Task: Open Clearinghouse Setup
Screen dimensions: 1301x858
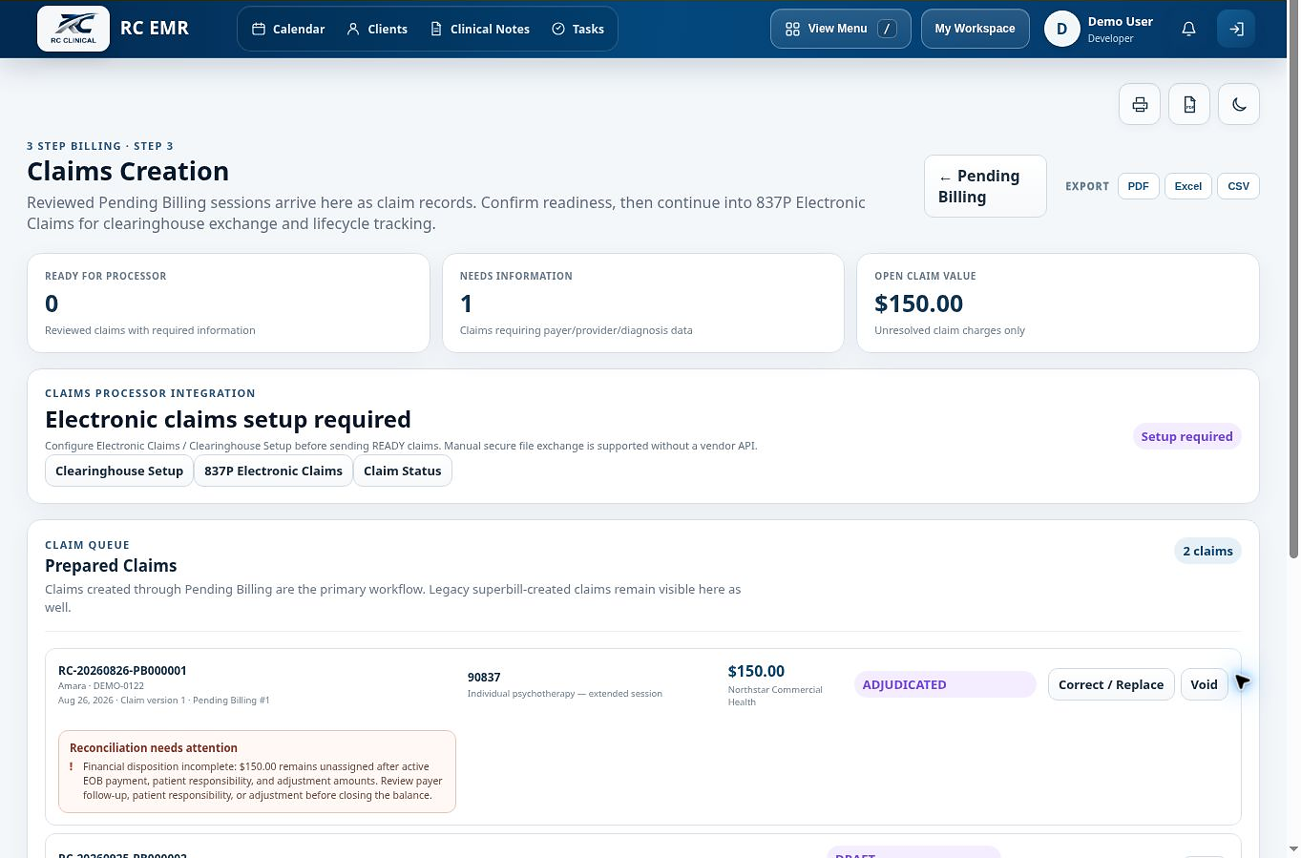Action: click(x=119, y=471)
